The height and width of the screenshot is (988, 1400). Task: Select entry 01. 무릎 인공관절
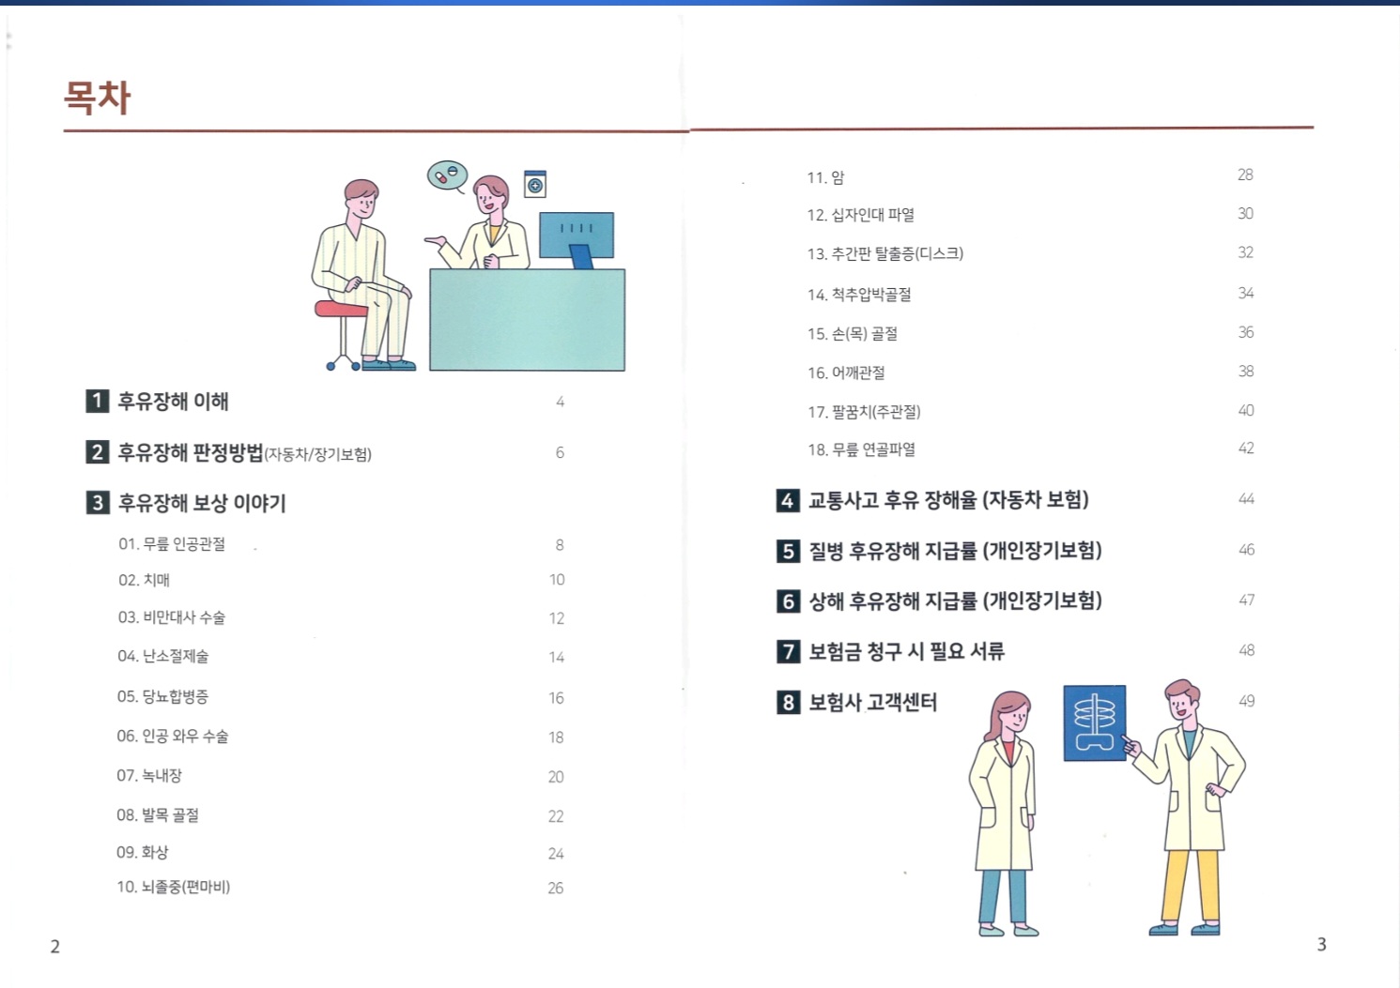(x=172, y=544)
